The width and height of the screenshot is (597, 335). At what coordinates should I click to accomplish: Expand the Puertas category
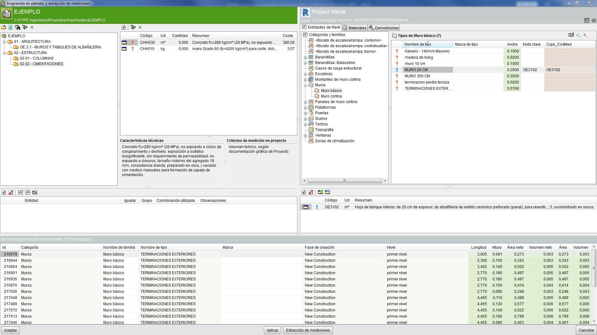(x=305, y=113)
